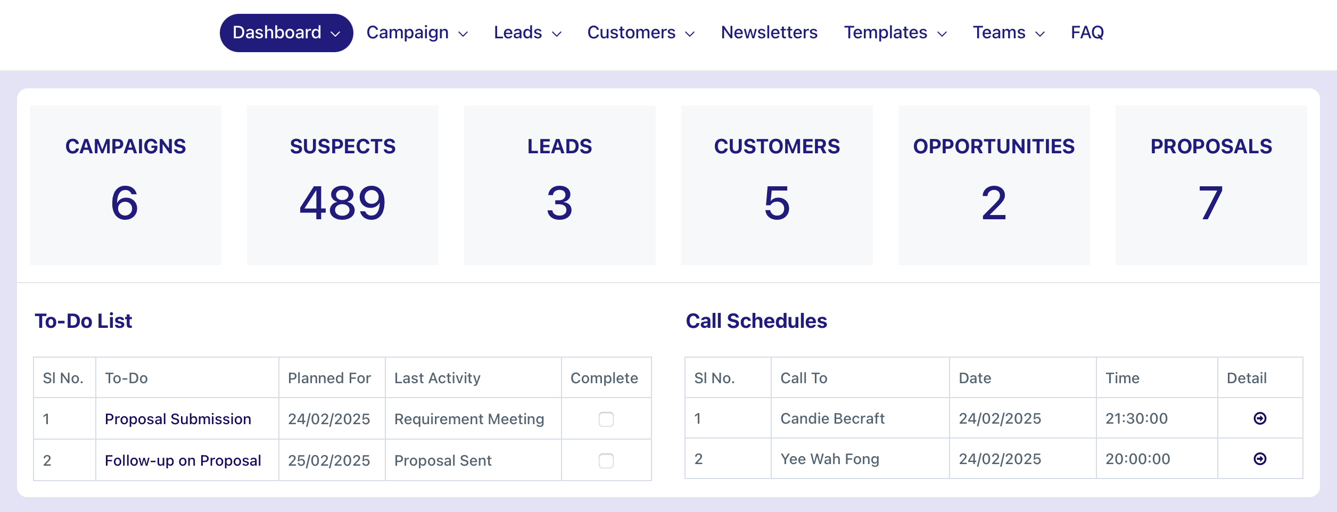Open the FAQ page
The height and width of the screenshot is (512, 1337).
pyautogui.click(x=1087, y=33)
